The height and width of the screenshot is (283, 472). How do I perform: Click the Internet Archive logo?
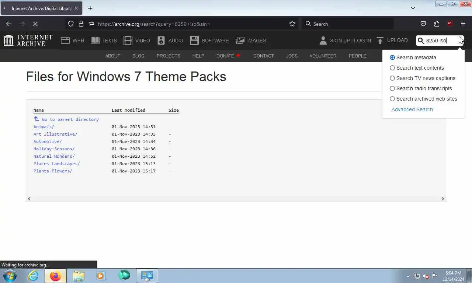(x=28, y=41)
